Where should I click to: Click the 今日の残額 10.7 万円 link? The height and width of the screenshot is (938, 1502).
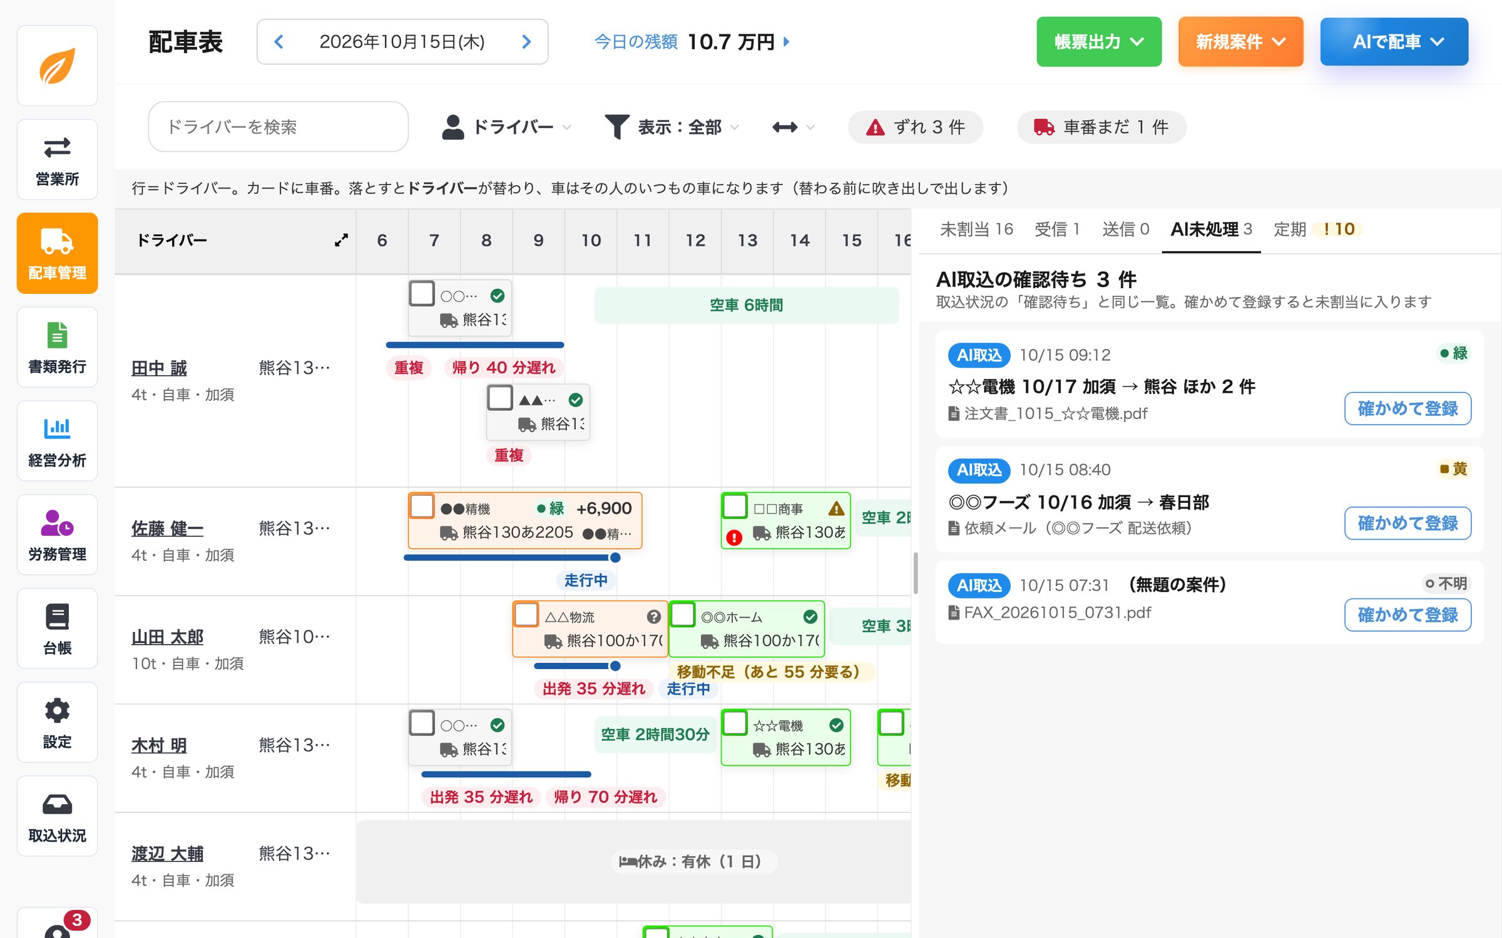692,42
